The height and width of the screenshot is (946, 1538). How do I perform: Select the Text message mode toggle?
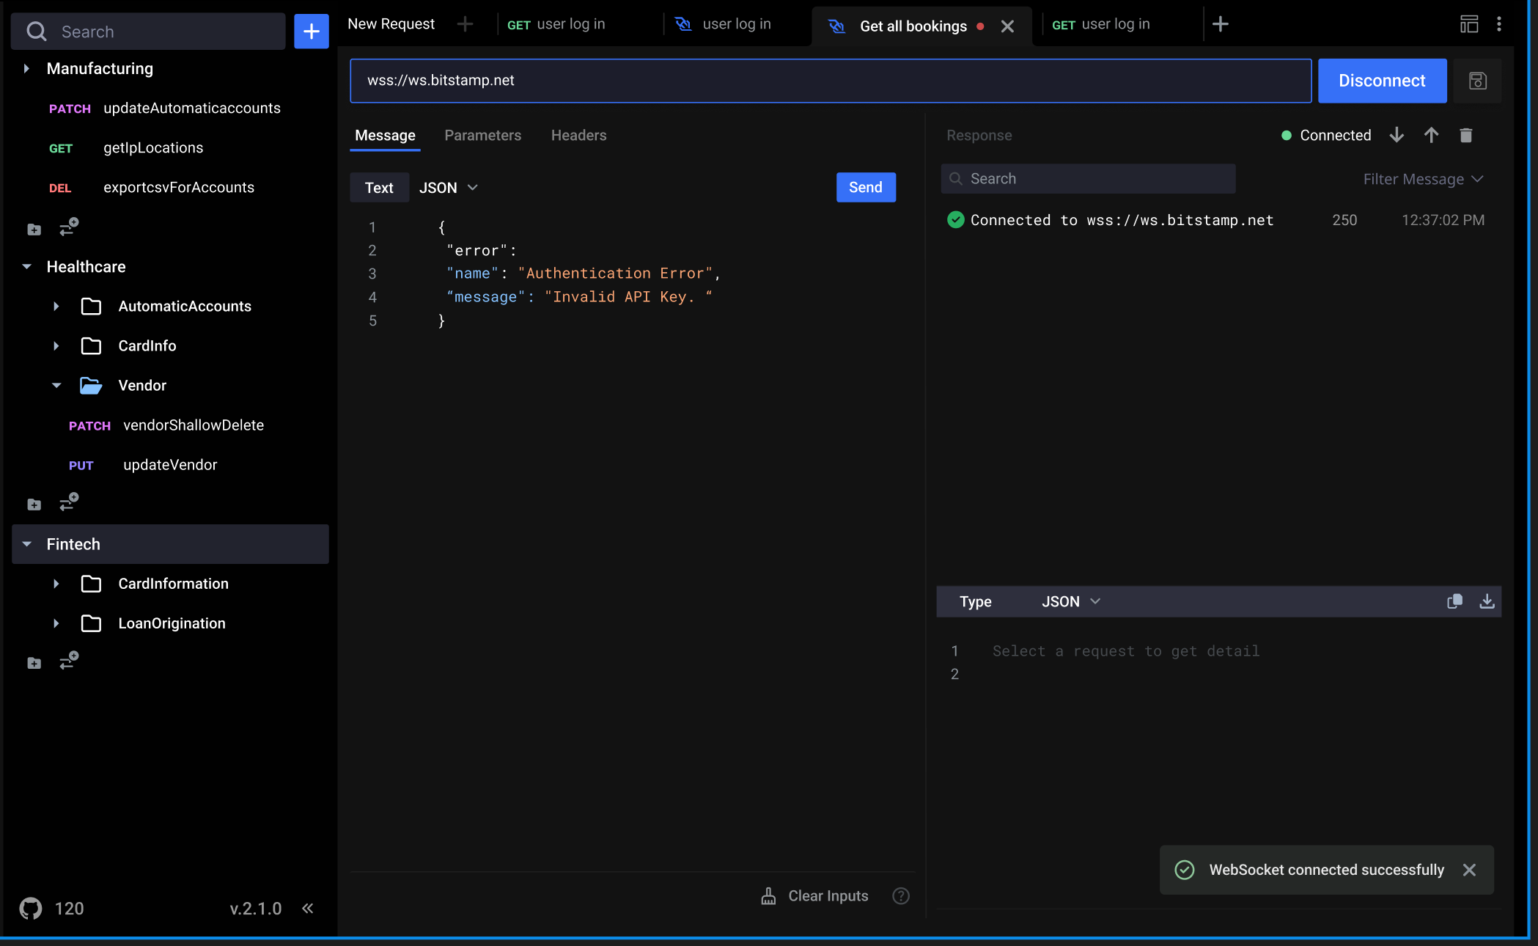(379, 188)
